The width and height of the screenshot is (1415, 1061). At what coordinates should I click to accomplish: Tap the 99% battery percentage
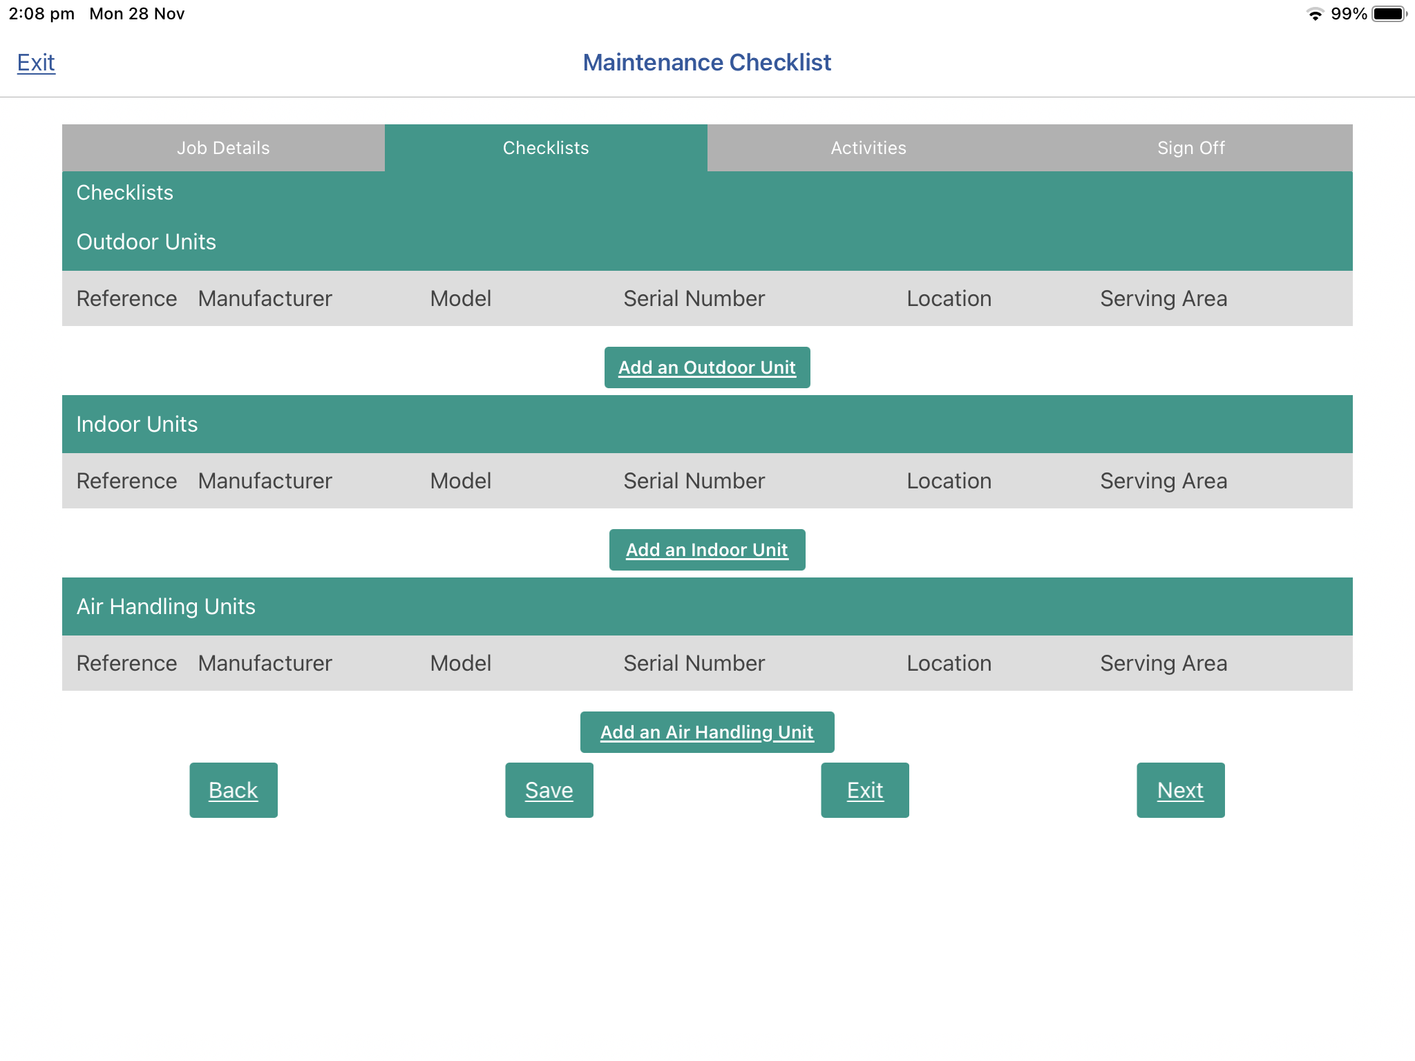(x=1349, y=14)
